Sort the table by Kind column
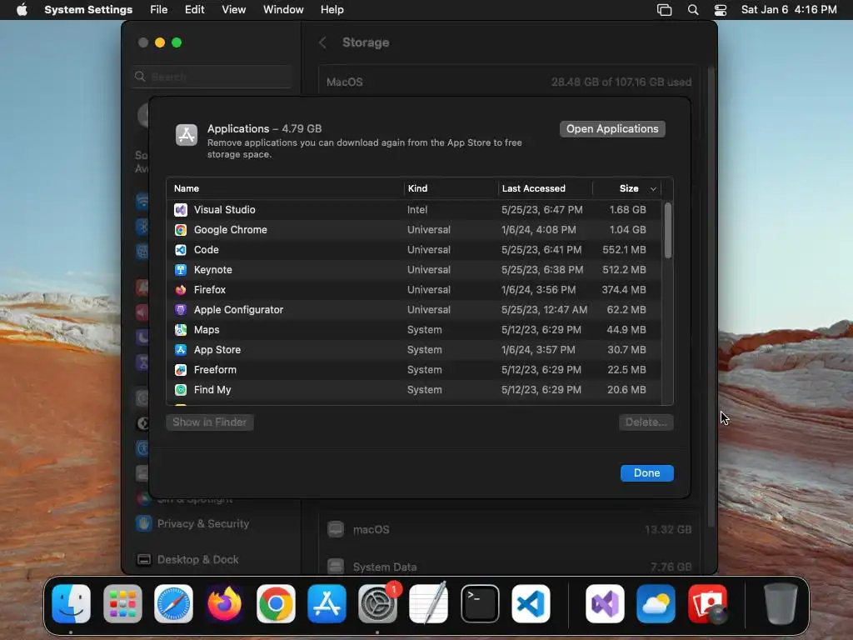The height and width of the screenshot is (640, 853). coord(418,188)
